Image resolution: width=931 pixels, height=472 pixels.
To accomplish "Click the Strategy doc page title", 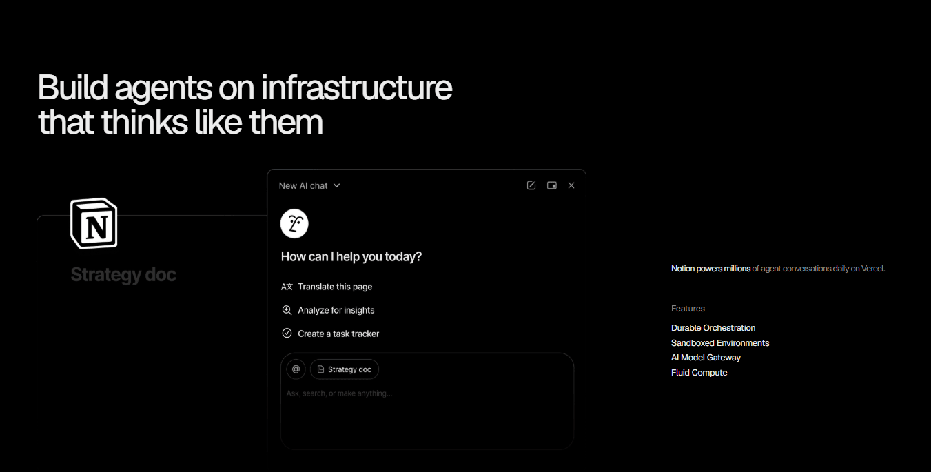I will (123, 275).
